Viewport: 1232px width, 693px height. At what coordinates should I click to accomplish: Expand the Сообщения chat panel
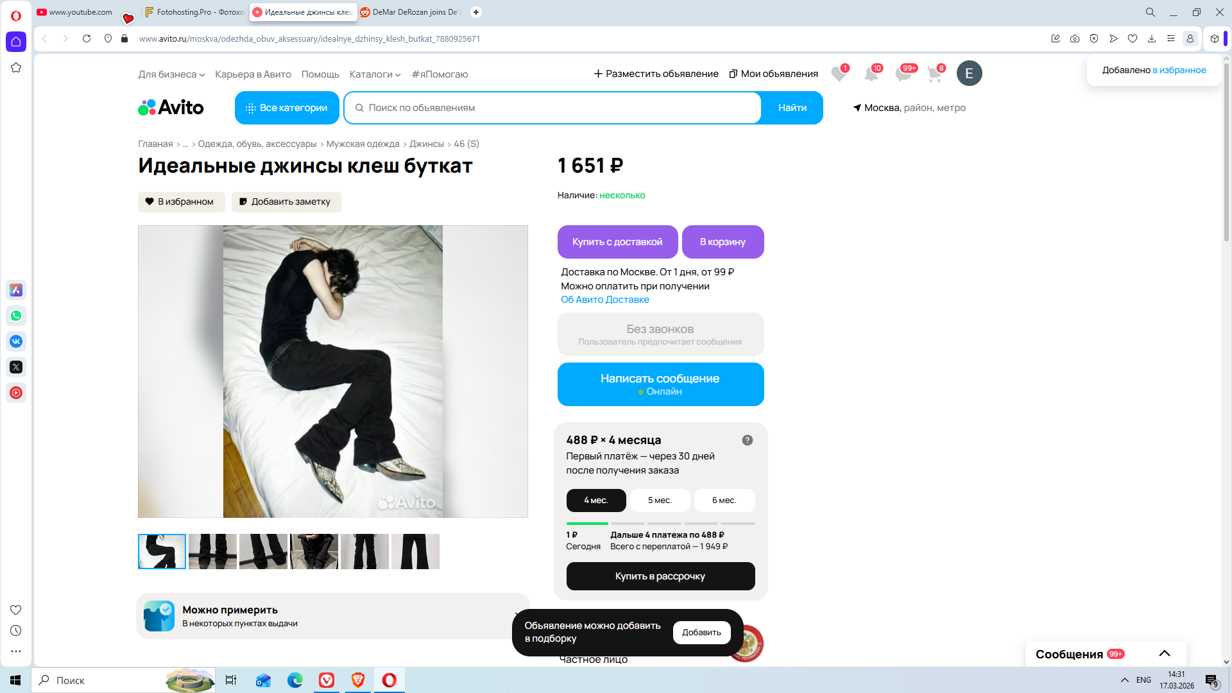click(1164, 654)
